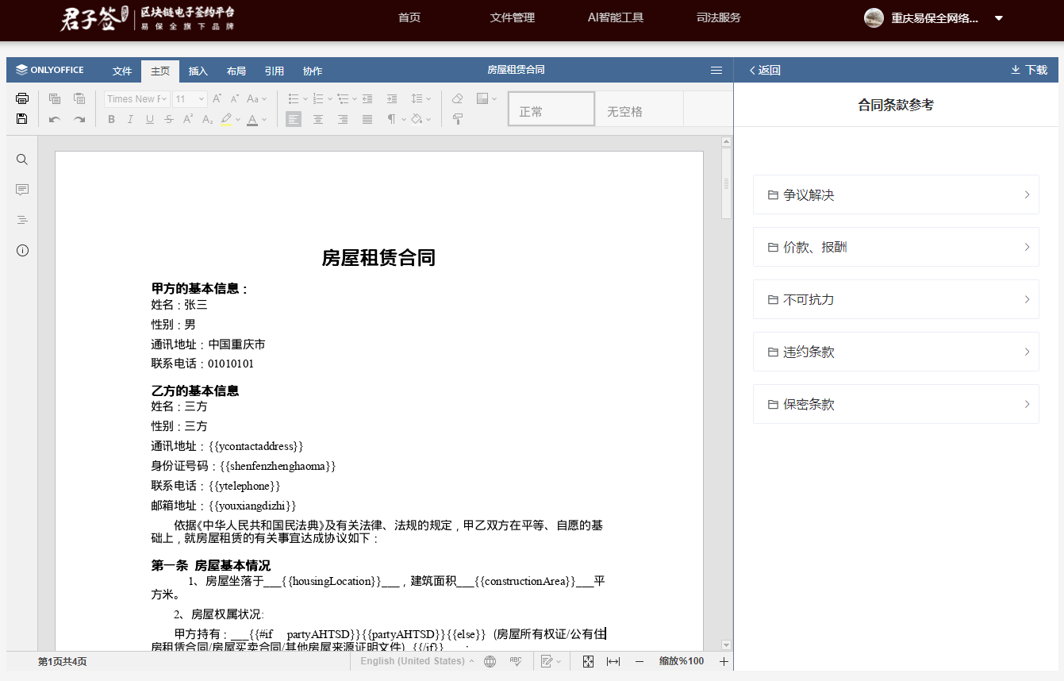Image resolution: width=1064 pixels, height=681 pixels.
Task: Click the 下载 download button
Action: 1029,70
